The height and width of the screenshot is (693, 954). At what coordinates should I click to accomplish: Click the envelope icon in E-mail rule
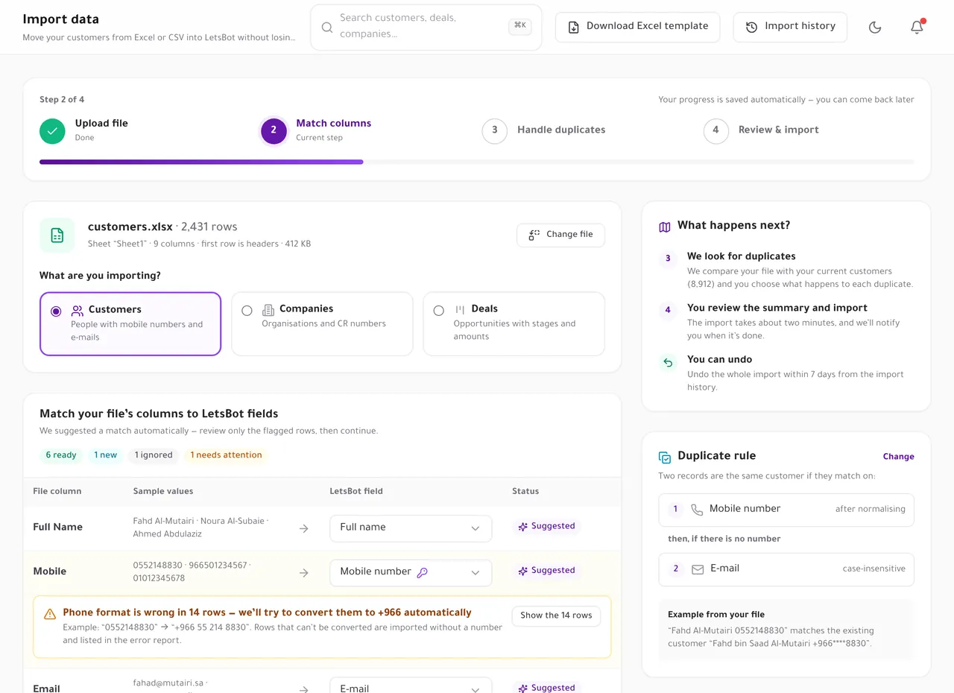(x=698, y=569)
